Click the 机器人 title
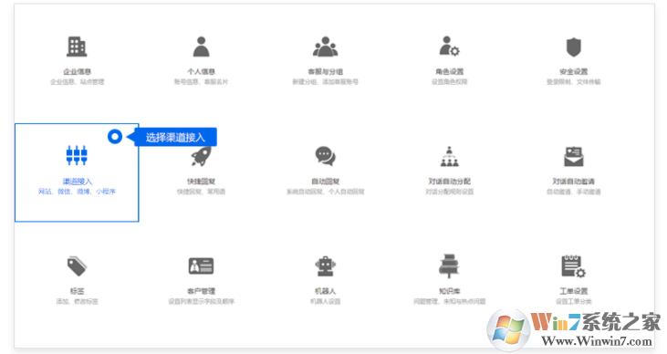 326,291
